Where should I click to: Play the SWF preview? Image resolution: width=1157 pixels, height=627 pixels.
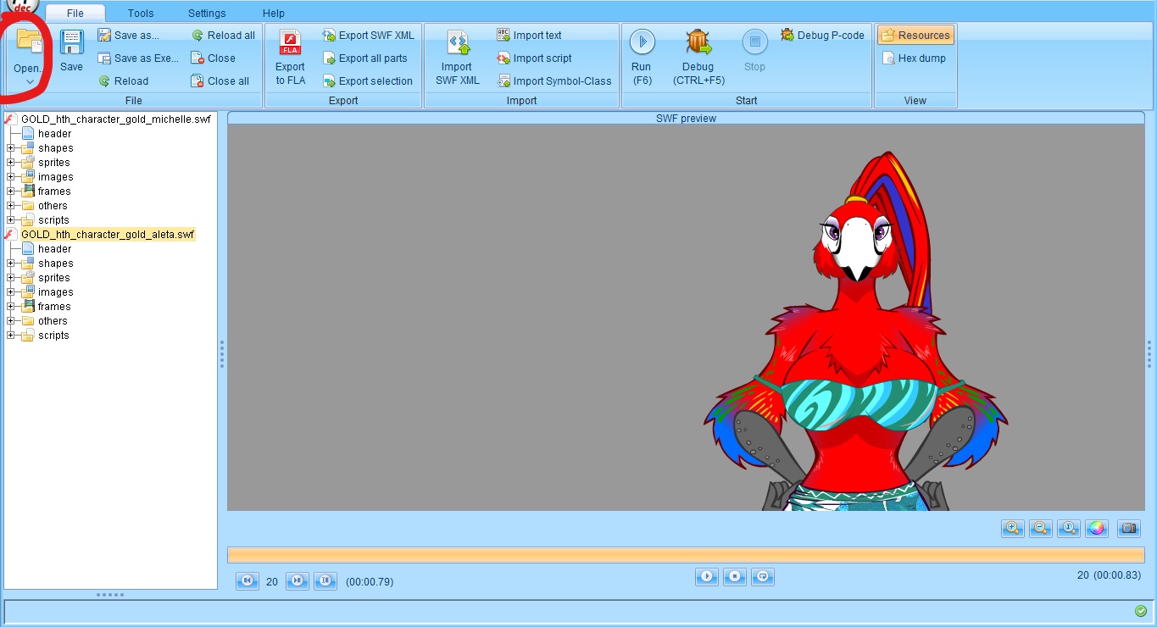pyautogui.click(x=706, y=577)
